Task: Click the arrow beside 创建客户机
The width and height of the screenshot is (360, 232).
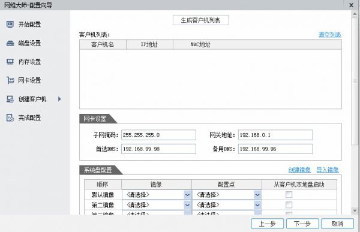Action: [59, 99]
